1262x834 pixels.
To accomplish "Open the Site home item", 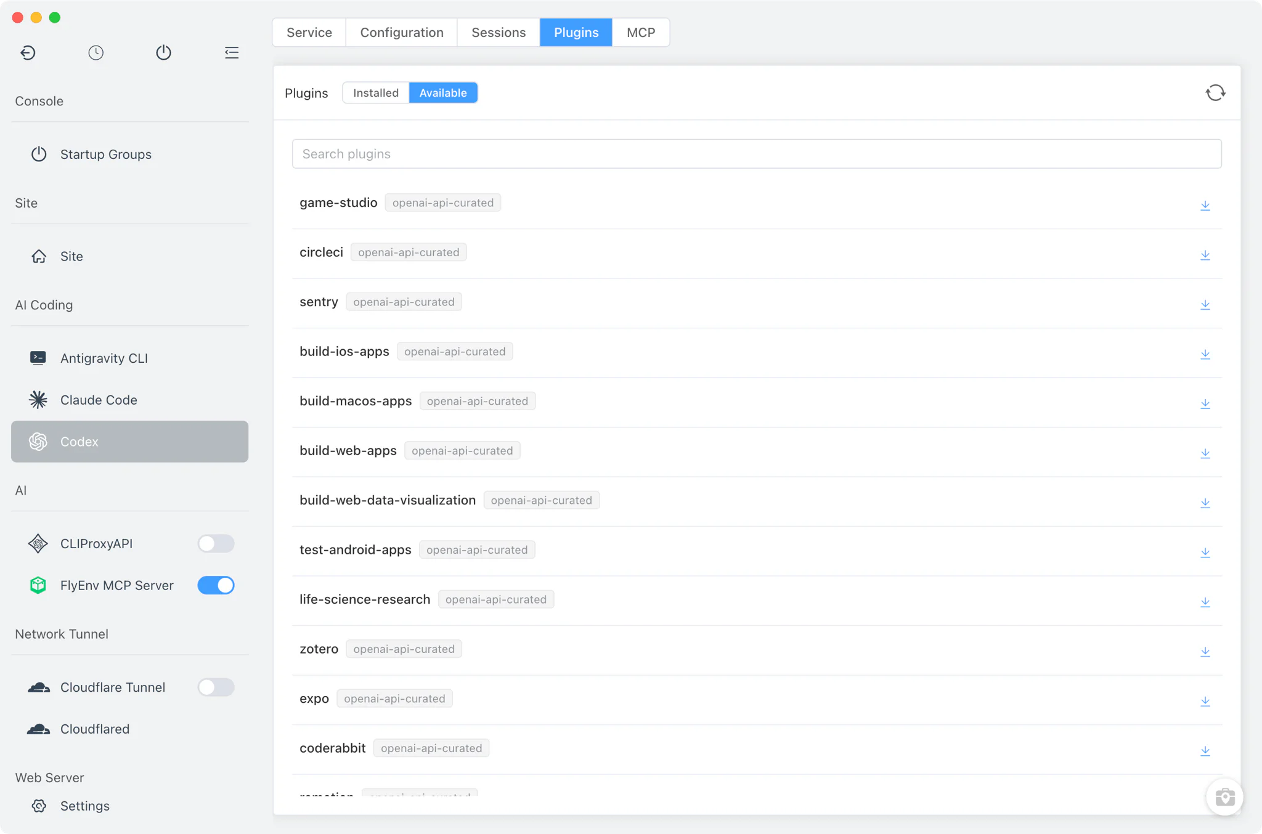I will coord(130,256).
